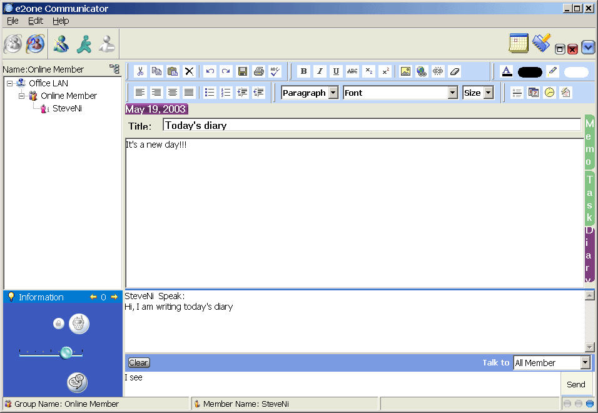
Task: Click the black text color swatch
Action: click(530, 72)
